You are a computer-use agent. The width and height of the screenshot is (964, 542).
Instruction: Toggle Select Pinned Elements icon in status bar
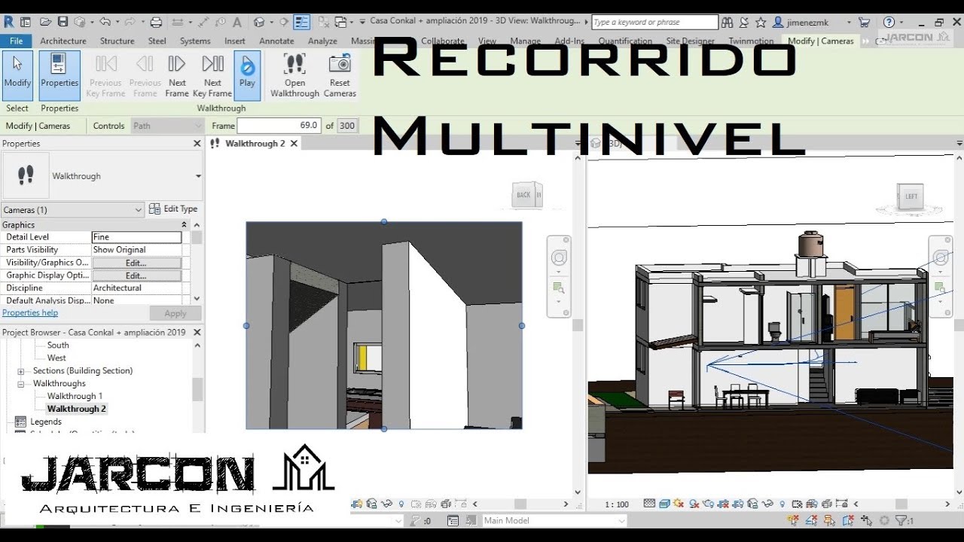pyautogui.click(x=829, y=520)
